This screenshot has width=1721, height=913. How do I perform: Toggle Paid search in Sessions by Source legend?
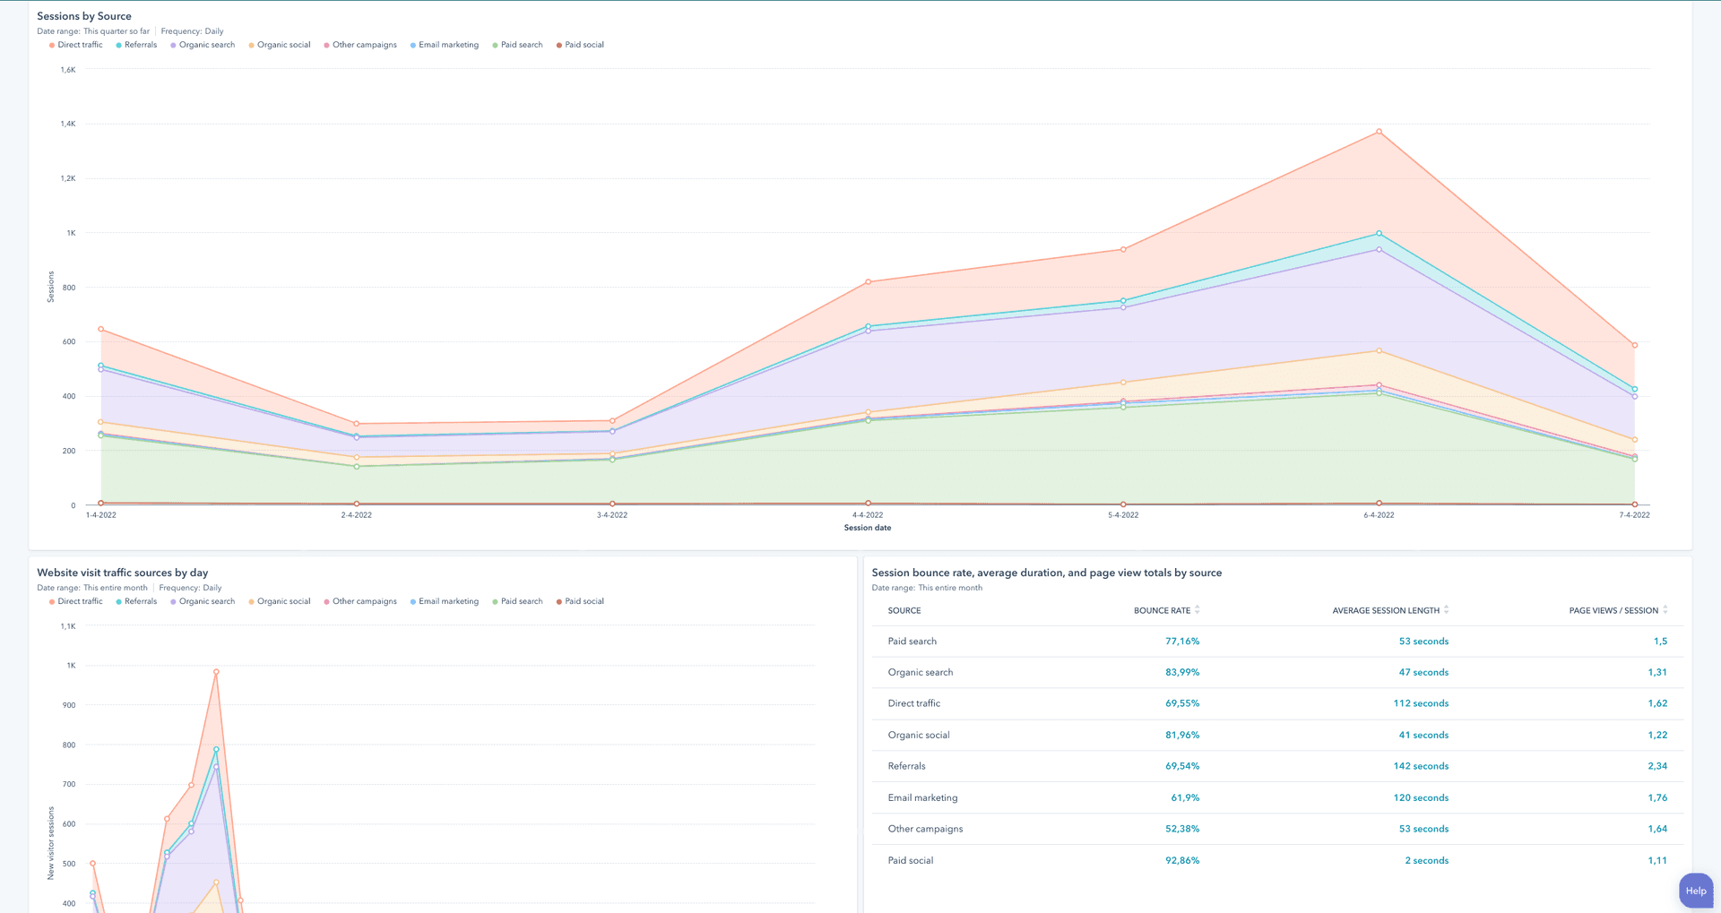pos(517,45)
